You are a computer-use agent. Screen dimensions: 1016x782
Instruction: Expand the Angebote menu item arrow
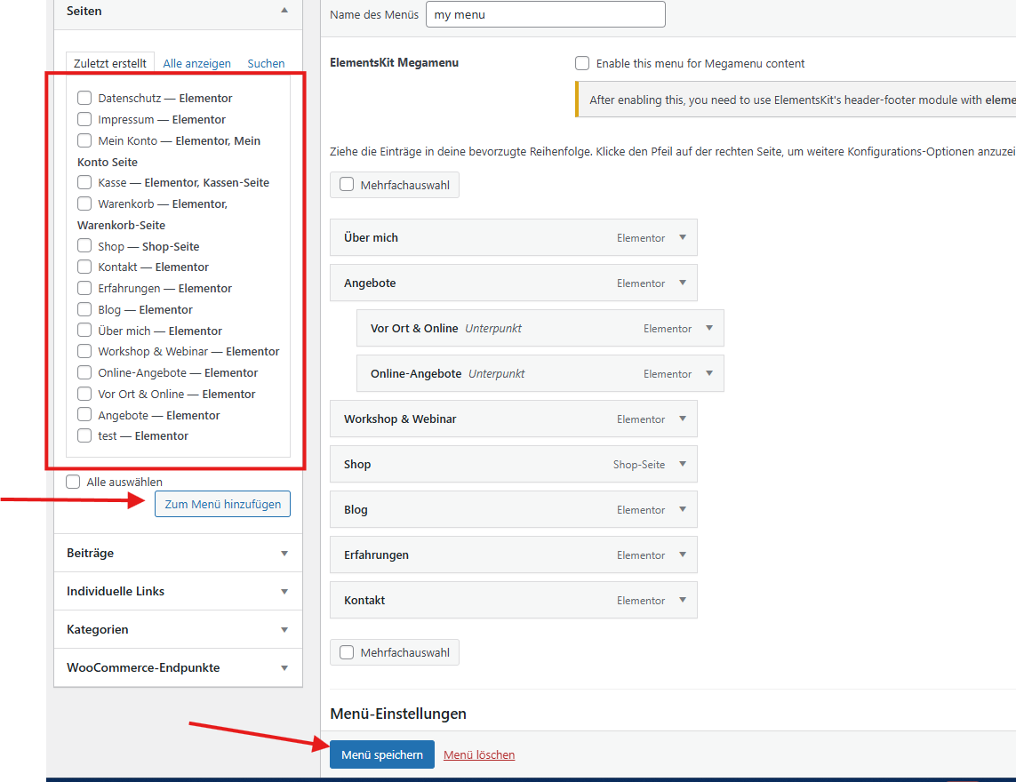point(683,283)
